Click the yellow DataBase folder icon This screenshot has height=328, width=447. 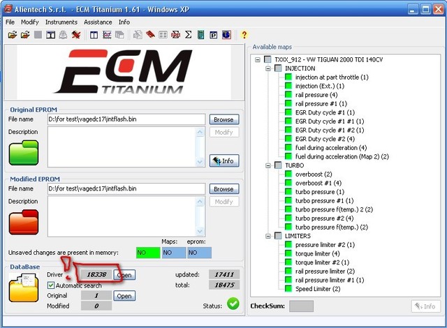click(23, 288)
